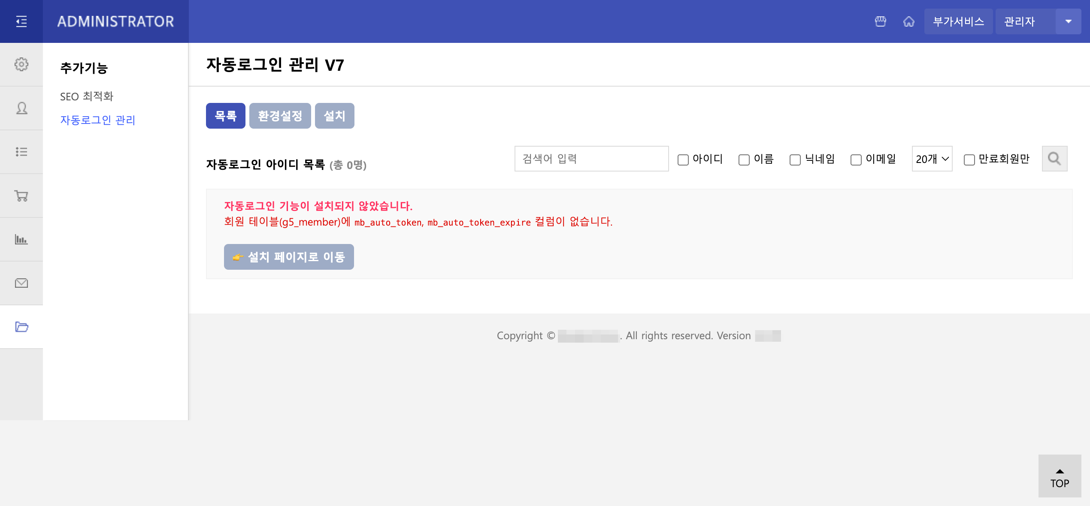
Task: Open the 20개 rows-per-page dropdown
Action: click(x=932, y=159)
